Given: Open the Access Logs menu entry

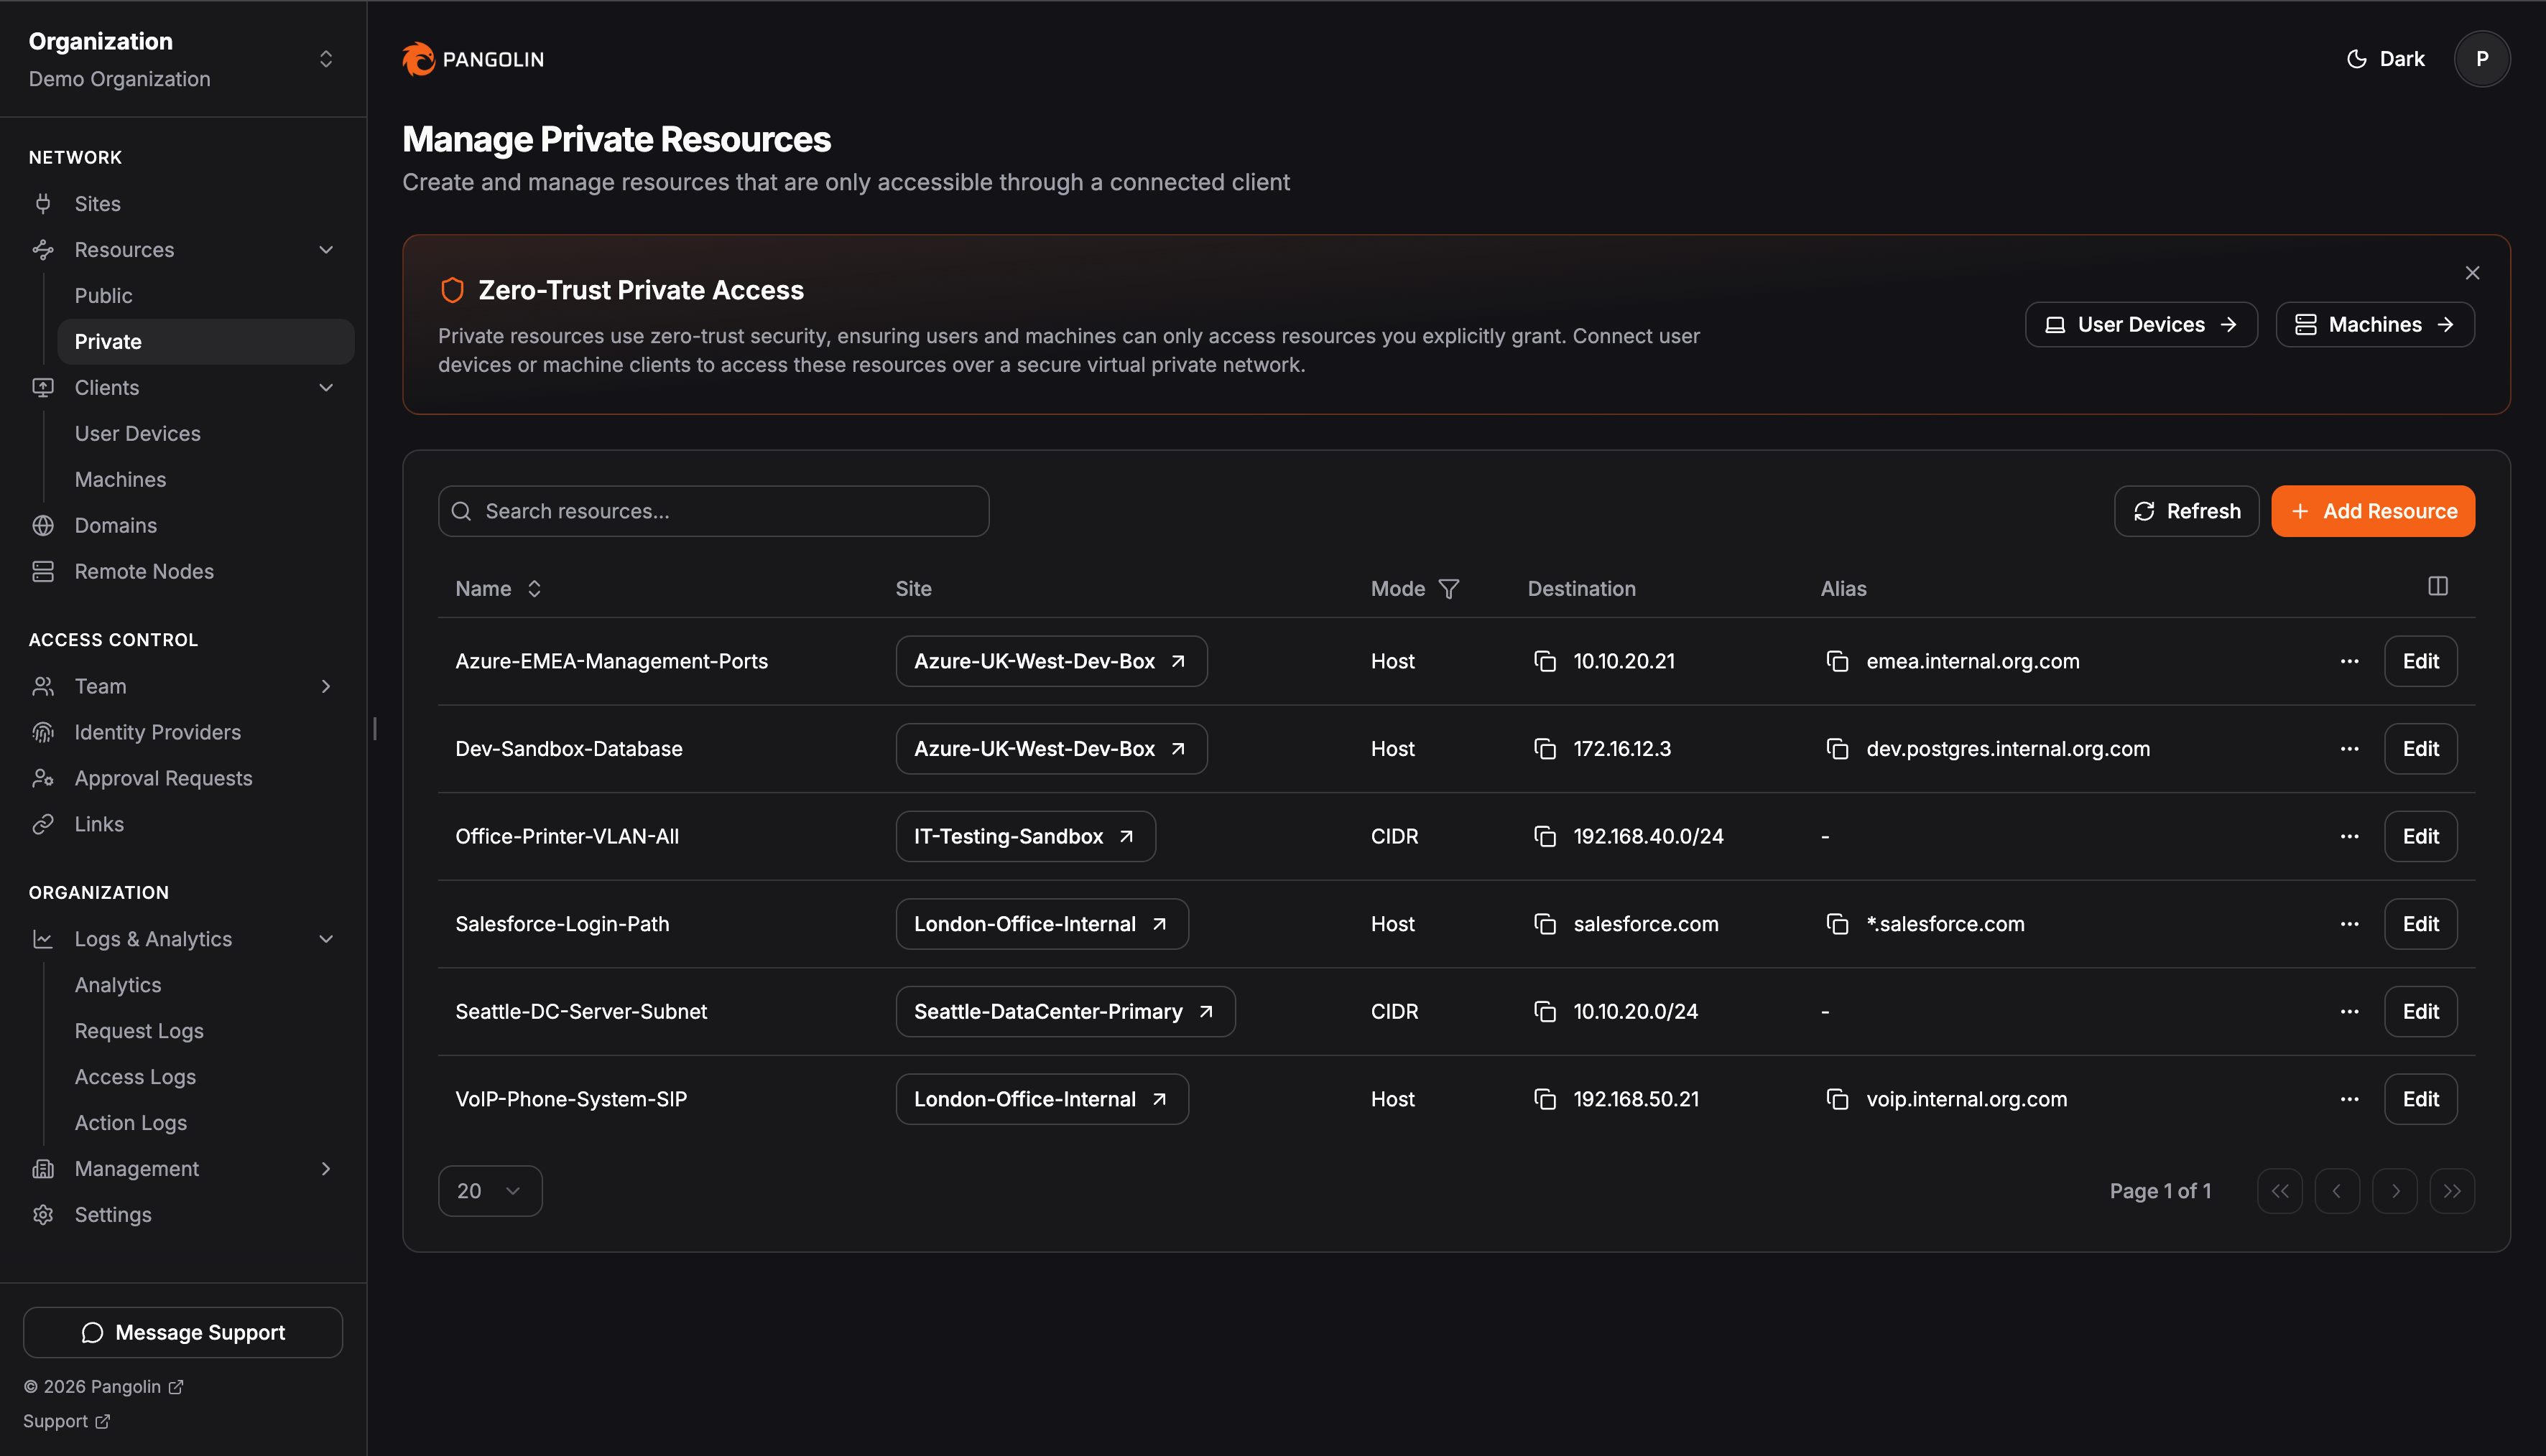Looking at the screenshot, I should click(x=135, y=1076).
